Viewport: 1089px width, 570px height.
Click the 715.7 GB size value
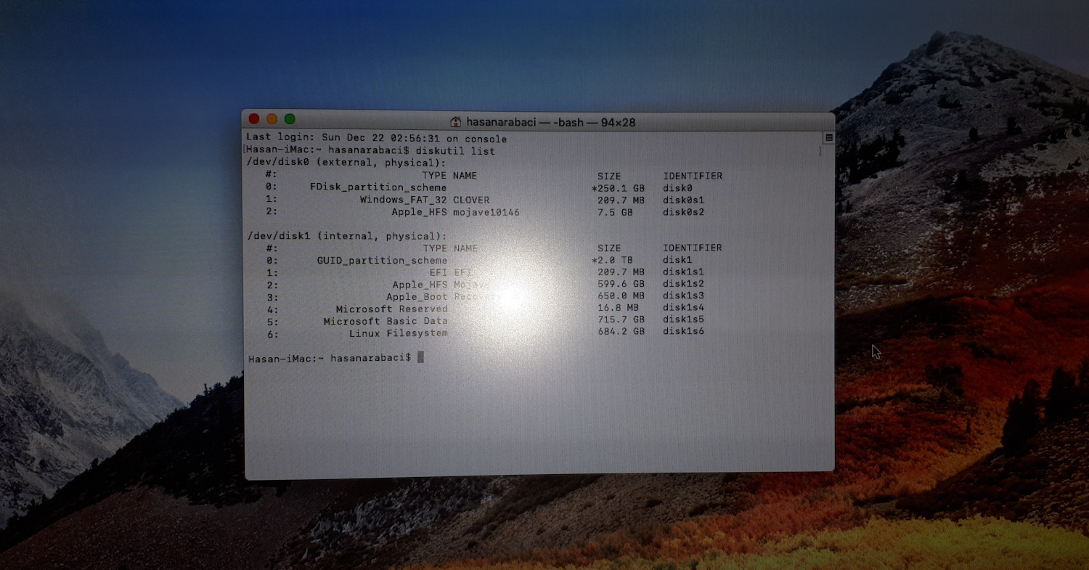621,319
